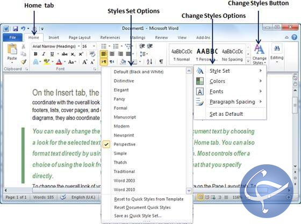
Task: Select the checked Perspective style set
Action: [x=124, y=144]
